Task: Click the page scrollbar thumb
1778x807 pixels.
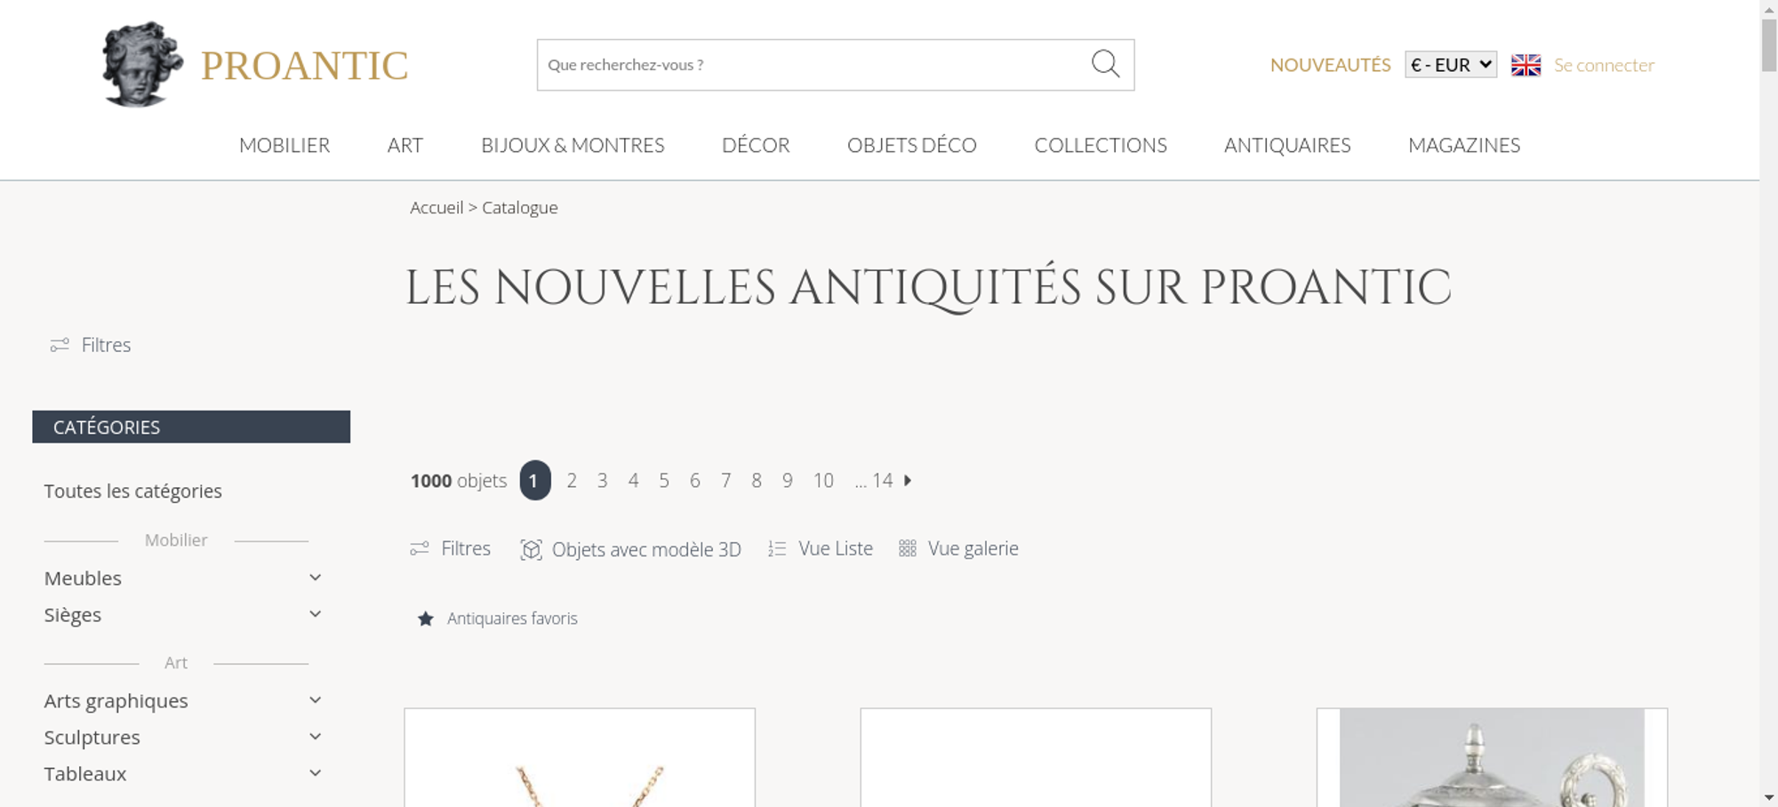Action: tap(1769, 44)
